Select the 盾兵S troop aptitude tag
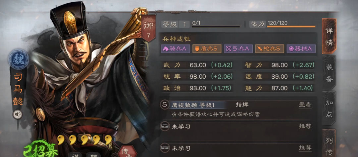The image size is (358, 157). click(207, 49)
